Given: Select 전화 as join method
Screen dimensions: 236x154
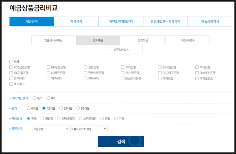Looking at the screenshot, I should (102, 119).
